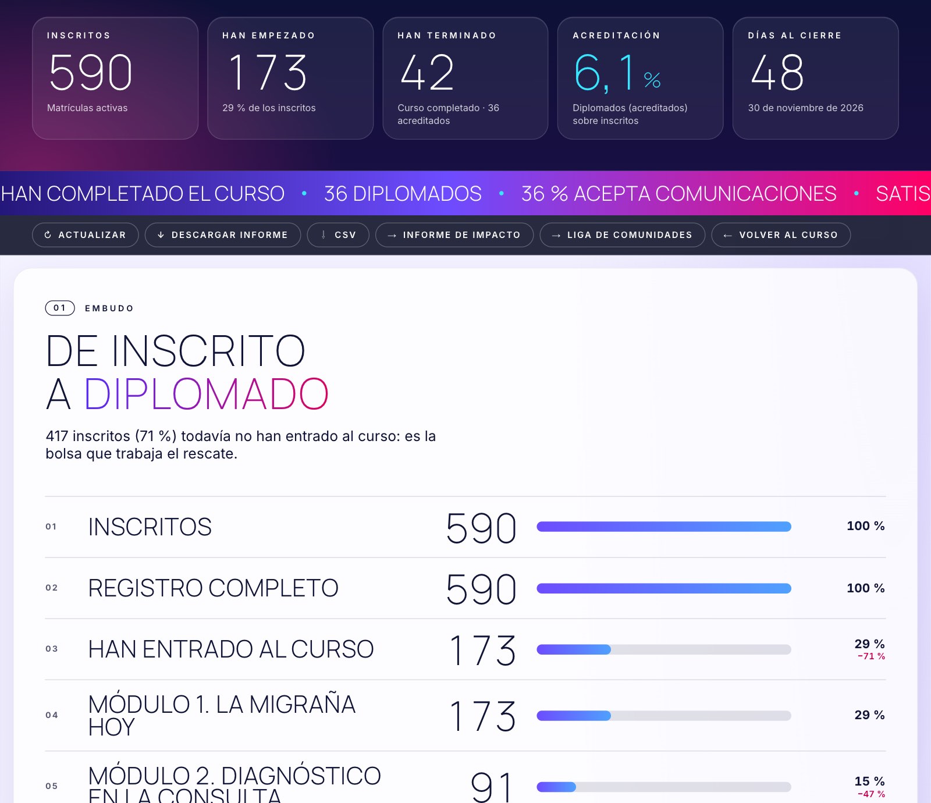The image size is (931, 803).
Task: Return with the VOLVER AL CURSO label
Action: tap(788, 235)
